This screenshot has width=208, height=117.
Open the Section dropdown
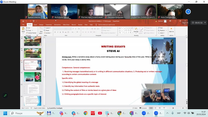click(48, 33)
